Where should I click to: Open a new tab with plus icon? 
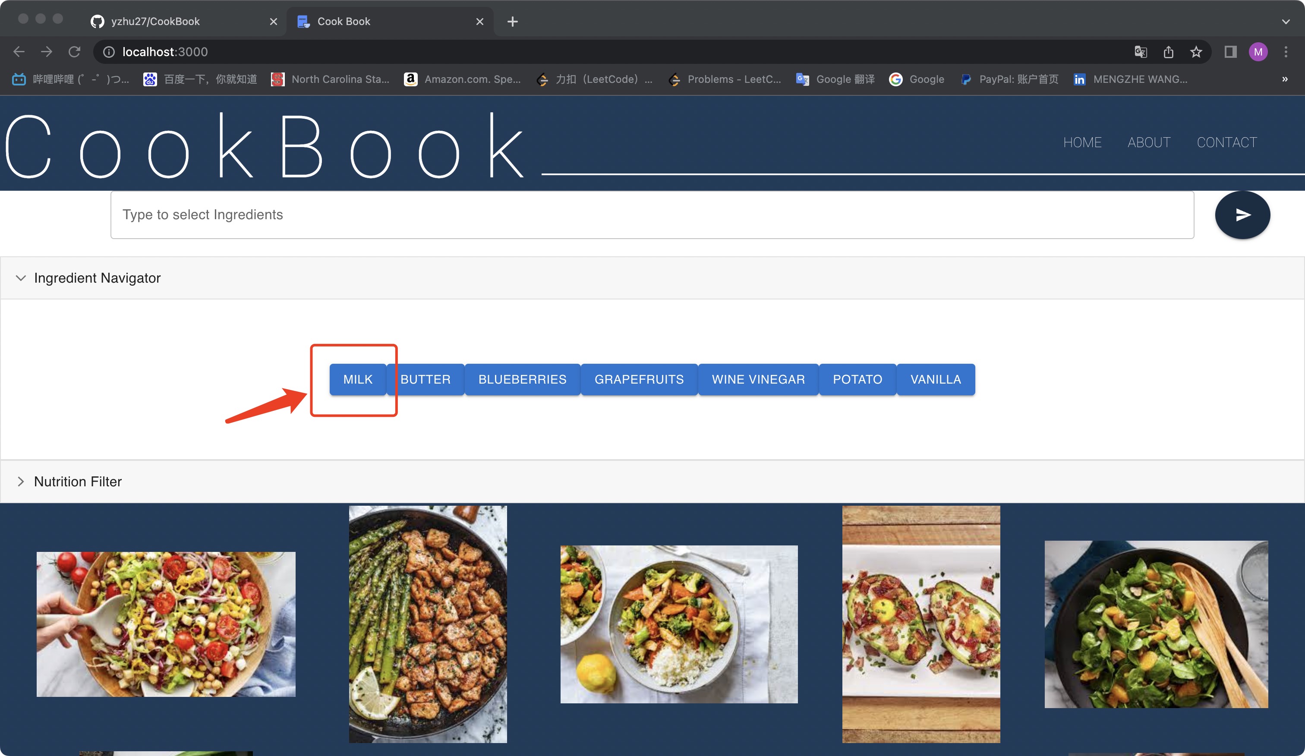512,22
